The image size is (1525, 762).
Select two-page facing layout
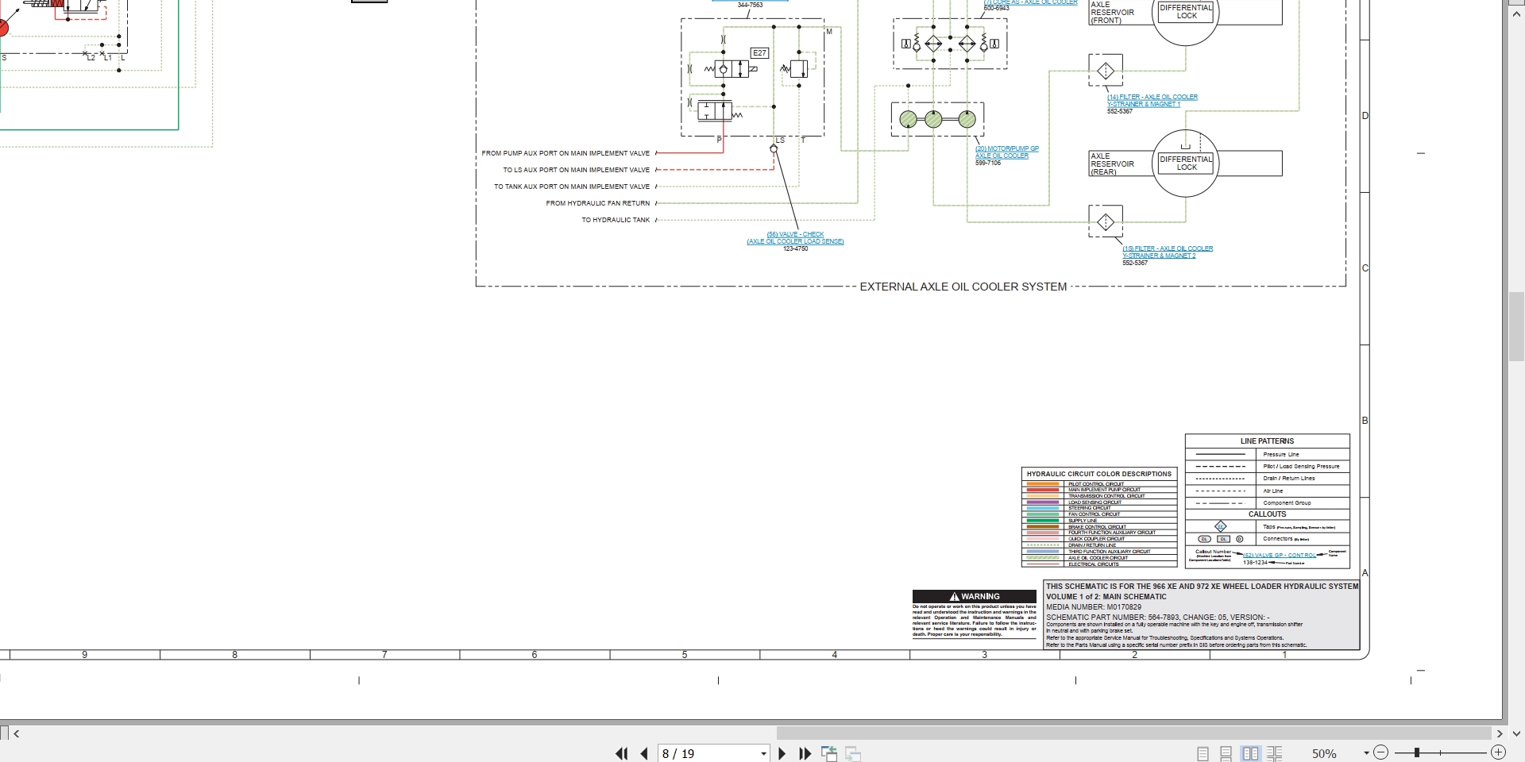pyautogui.click(x=1250, y=753)
